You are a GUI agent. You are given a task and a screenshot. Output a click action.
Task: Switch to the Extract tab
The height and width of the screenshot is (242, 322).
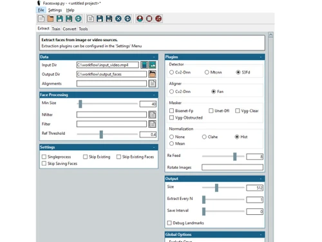coord(43,28)
